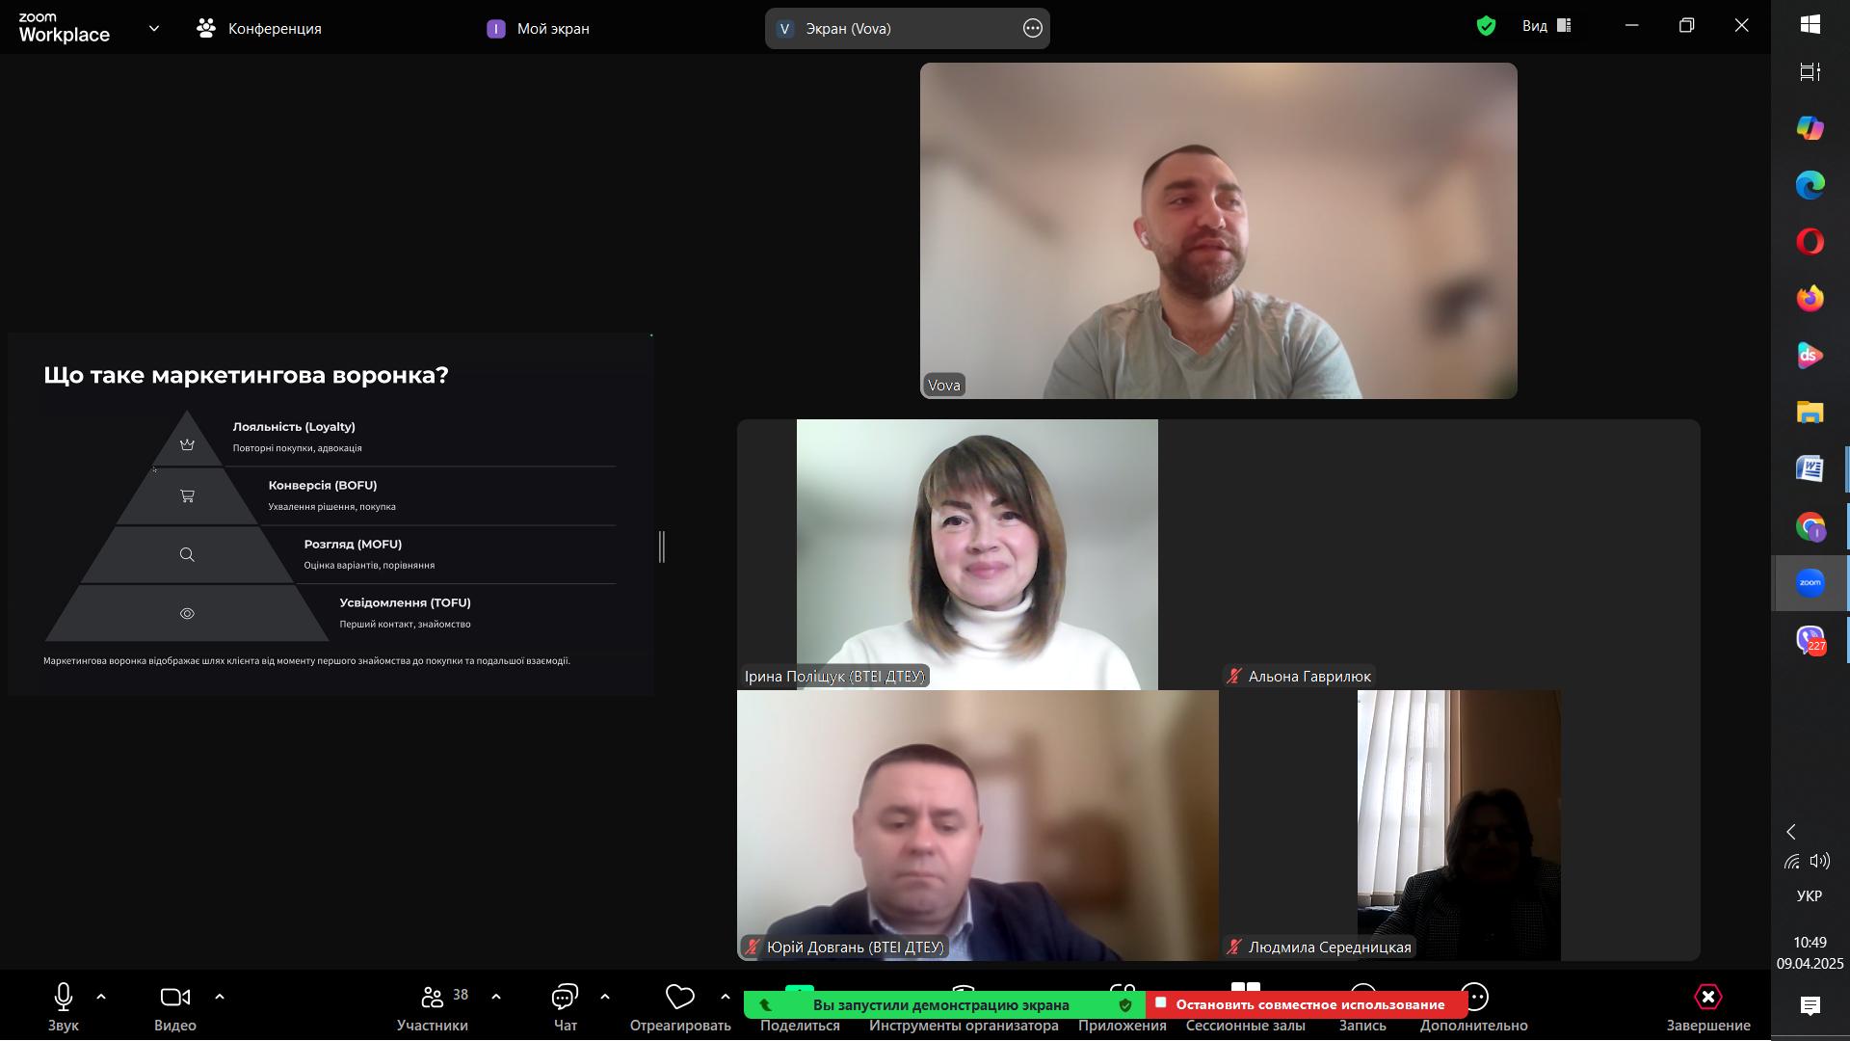Image resolution: width=1850 pixels, height=1041 pixels.
Task: Click the green encryption shield icon
Action: click(x=1486, y=26)
